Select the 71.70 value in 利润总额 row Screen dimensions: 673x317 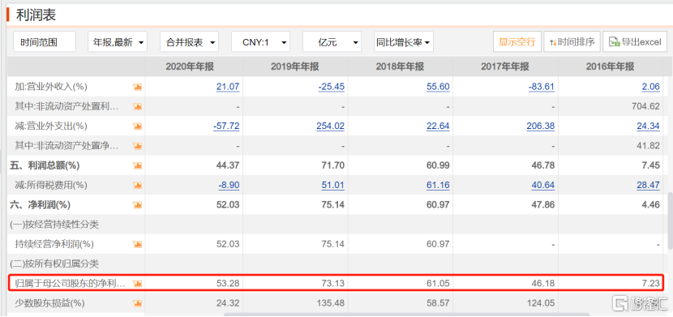click(x=333, y=165)
